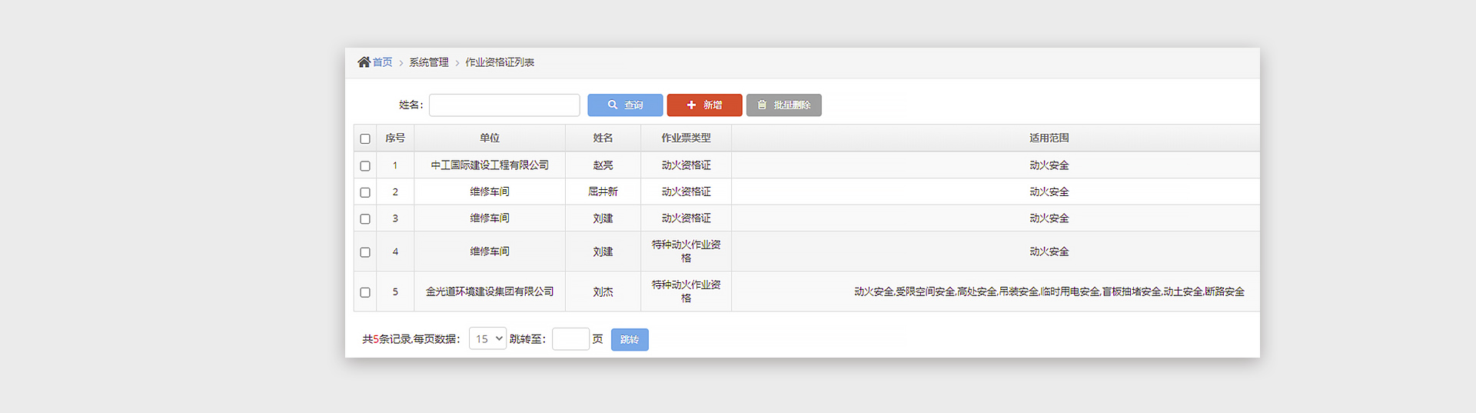The height and width of the screenshot is (413, 1476).
Task: Click the jump-to page number input
Action: point(570,339)
